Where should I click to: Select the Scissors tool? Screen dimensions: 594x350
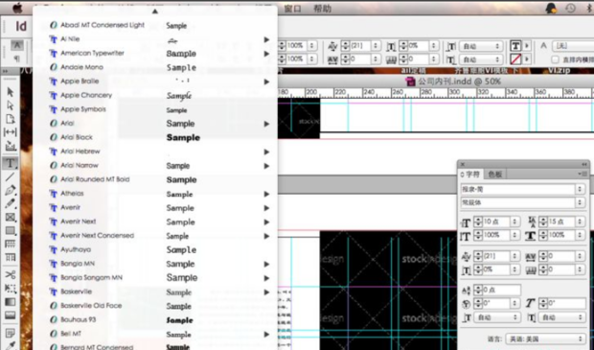coord(11,274)
